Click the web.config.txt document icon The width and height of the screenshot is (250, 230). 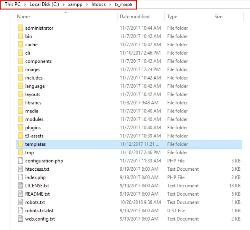coord(20,219)
